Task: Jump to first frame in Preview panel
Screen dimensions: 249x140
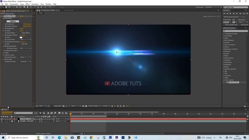Action: click(x=224, y=14)
